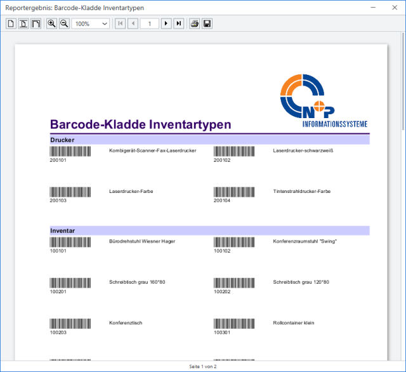Image resolution: width=406 pixels, height=372 pixels.
Task: Click the text Laserdrucker-Farbe
Action: click(131, 191)
